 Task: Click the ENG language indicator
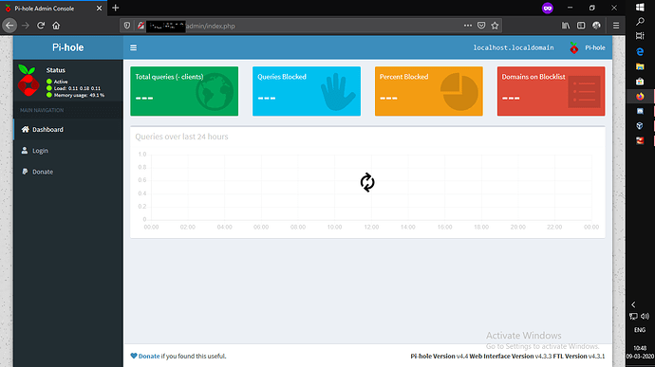[x=640, y=330]
